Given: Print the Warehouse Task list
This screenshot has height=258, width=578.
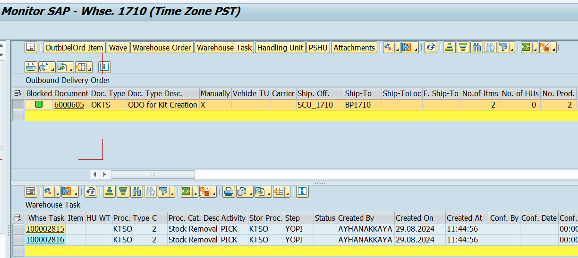Looking at the screenshot, I should pos(229,191).
